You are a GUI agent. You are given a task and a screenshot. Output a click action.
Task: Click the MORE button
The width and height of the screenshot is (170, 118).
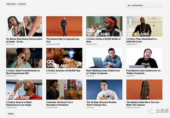[11, 114]
